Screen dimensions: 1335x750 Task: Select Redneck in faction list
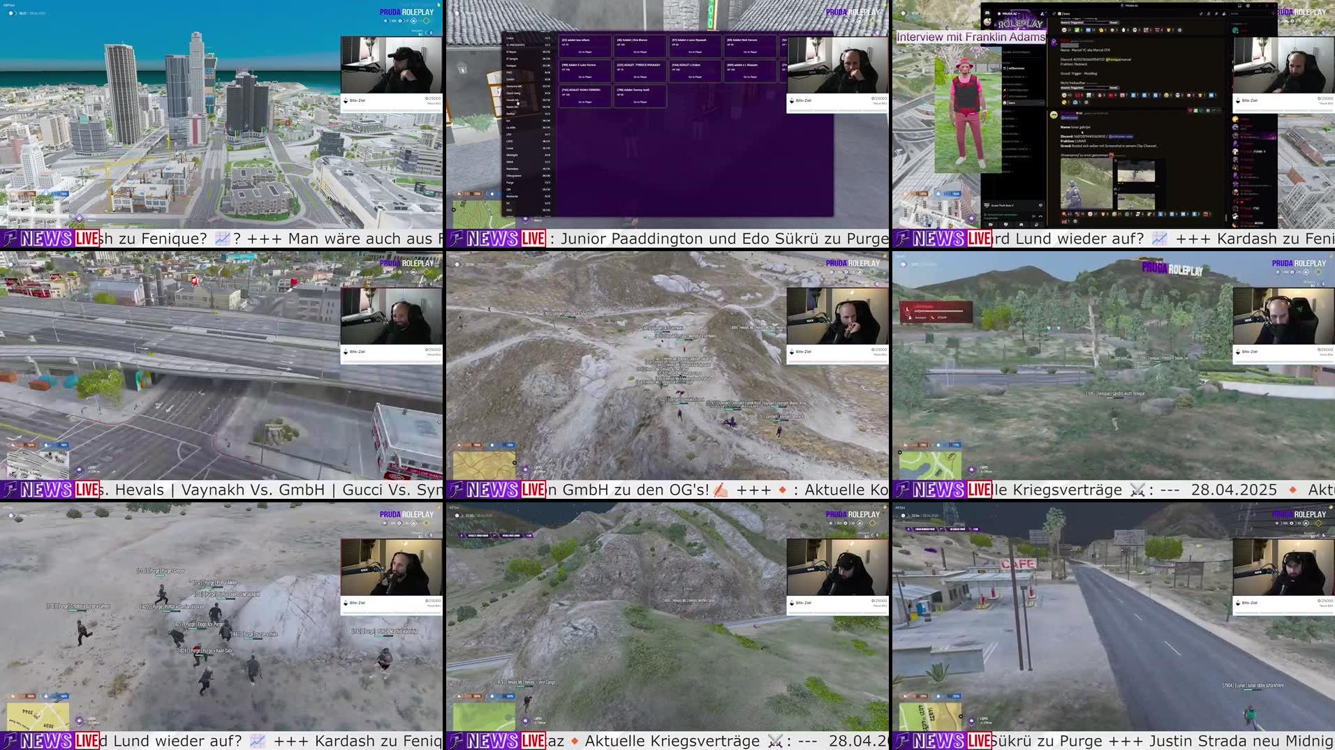(529, 196)
